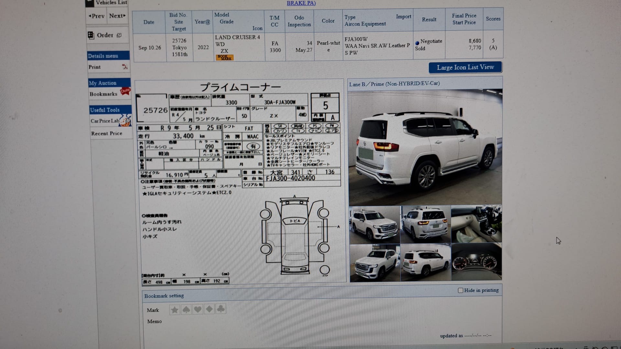Open the large rear-view Land Cruiser photo
The height and width of the screenshot is (349, 621).
click(x=425, y=147)
